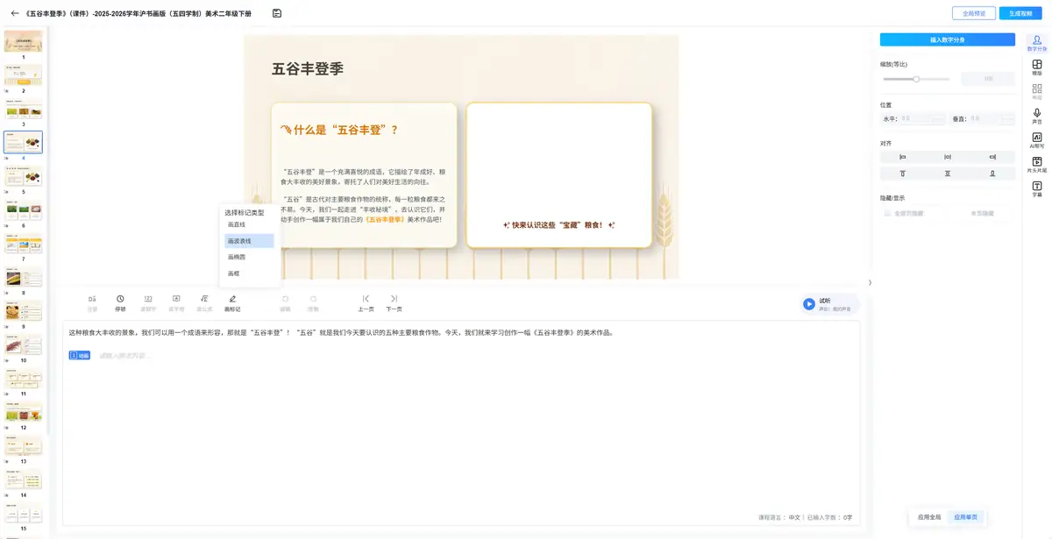Select slide thumbnail 12

(x=23, y=412)
